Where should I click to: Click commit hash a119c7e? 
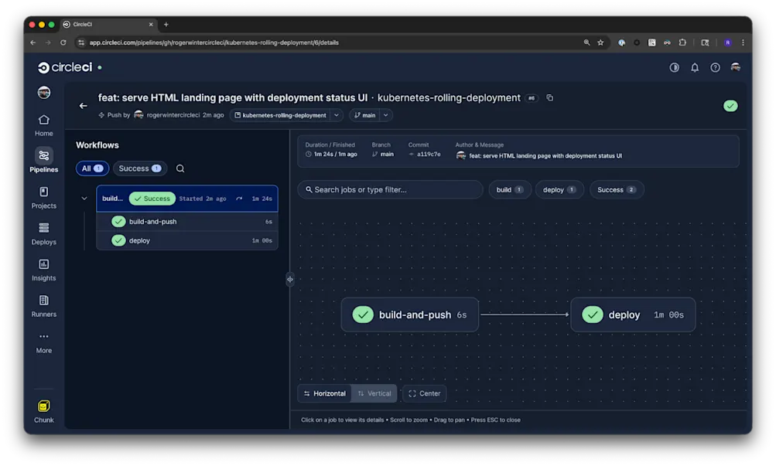tap(429, 155)
